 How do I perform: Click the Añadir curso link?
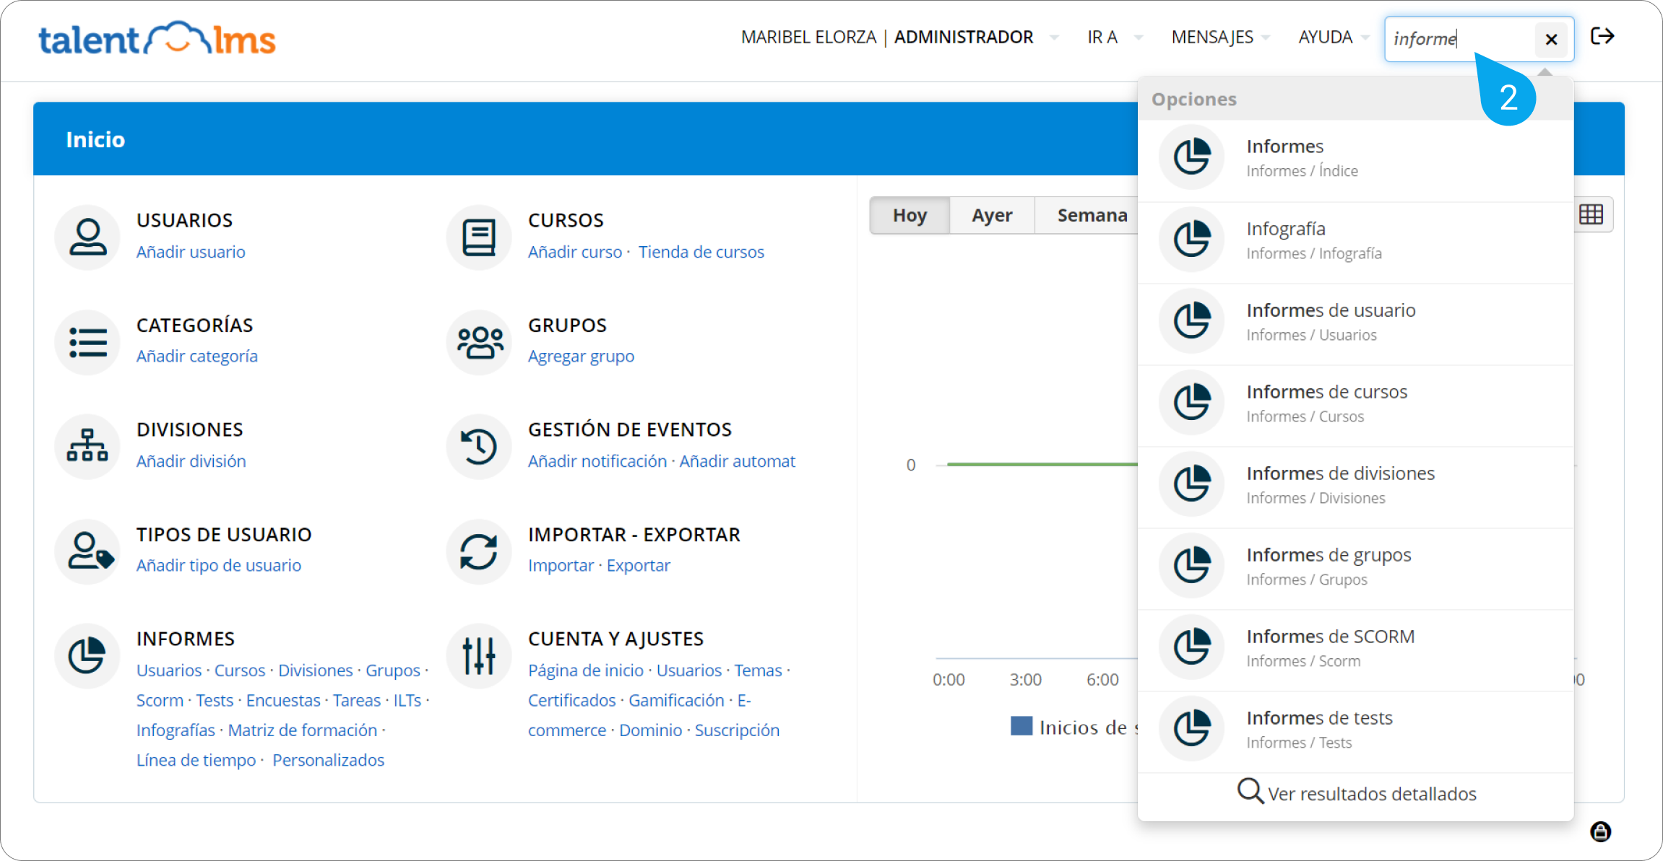(x=574, y=252)
